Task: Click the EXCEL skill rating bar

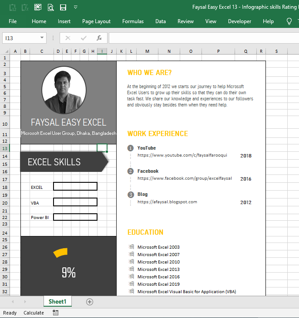Action: pos(75,186)
